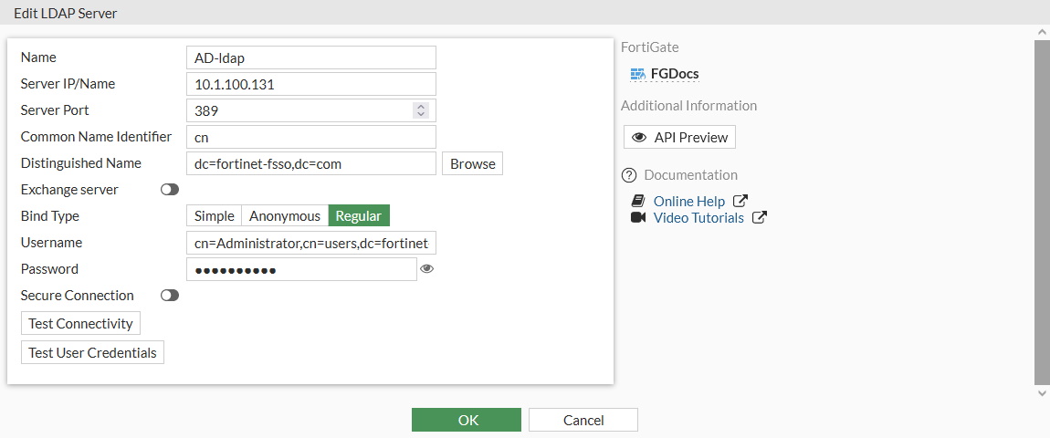Click the FGDocs FortiGate device icon
Viewport: 1050px width, 438px height.
coord(638,74)
